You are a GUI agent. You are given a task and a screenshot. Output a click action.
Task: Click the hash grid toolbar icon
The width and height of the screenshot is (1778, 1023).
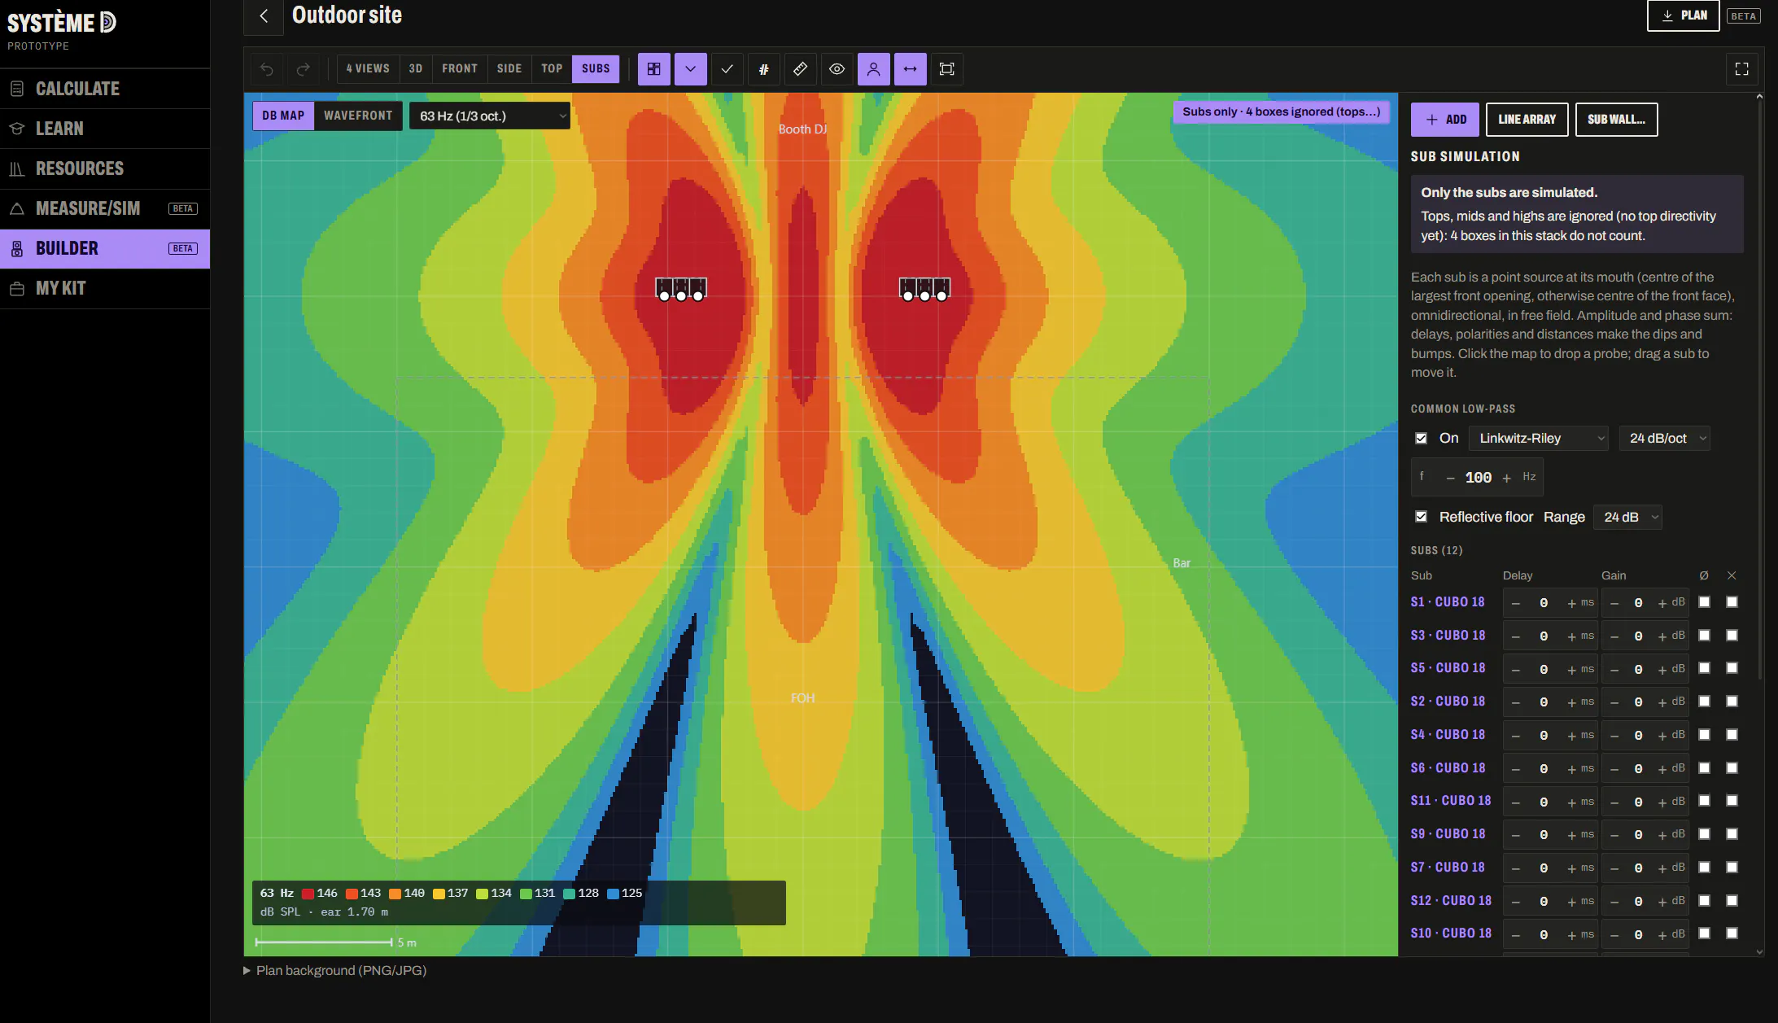click(763, 69)
